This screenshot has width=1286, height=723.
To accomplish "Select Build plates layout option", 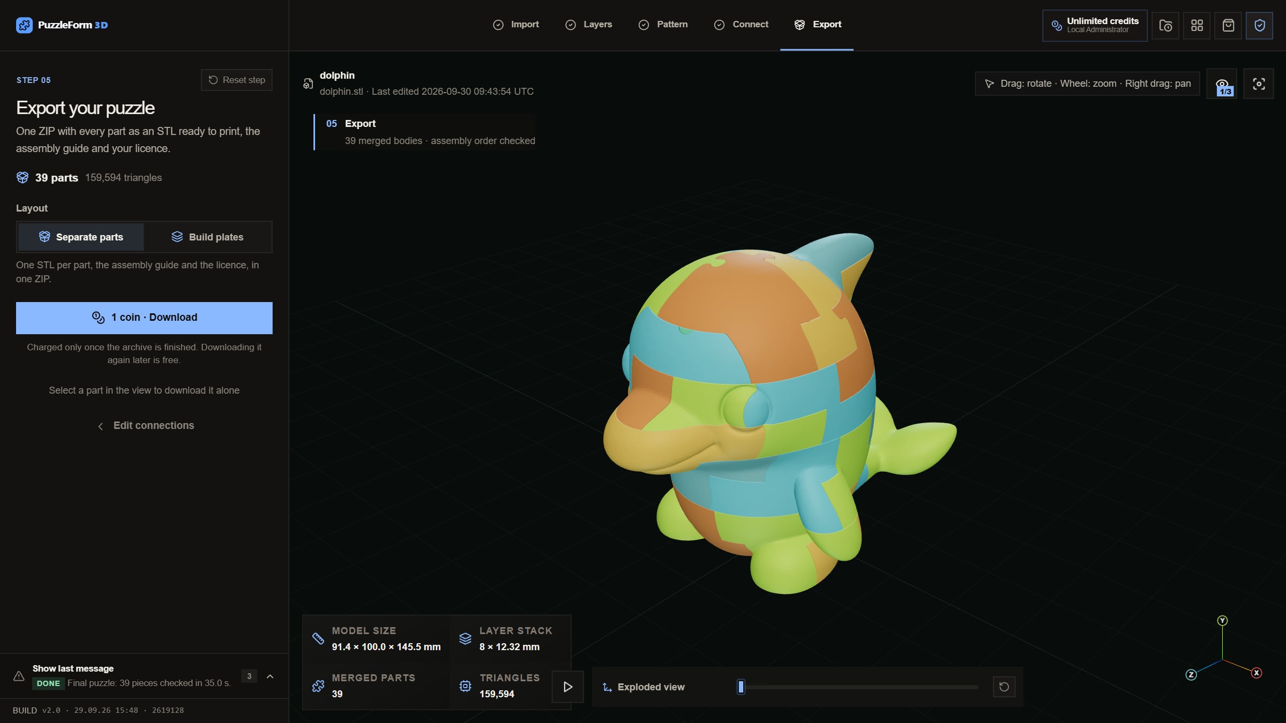I will coord(207,237).
